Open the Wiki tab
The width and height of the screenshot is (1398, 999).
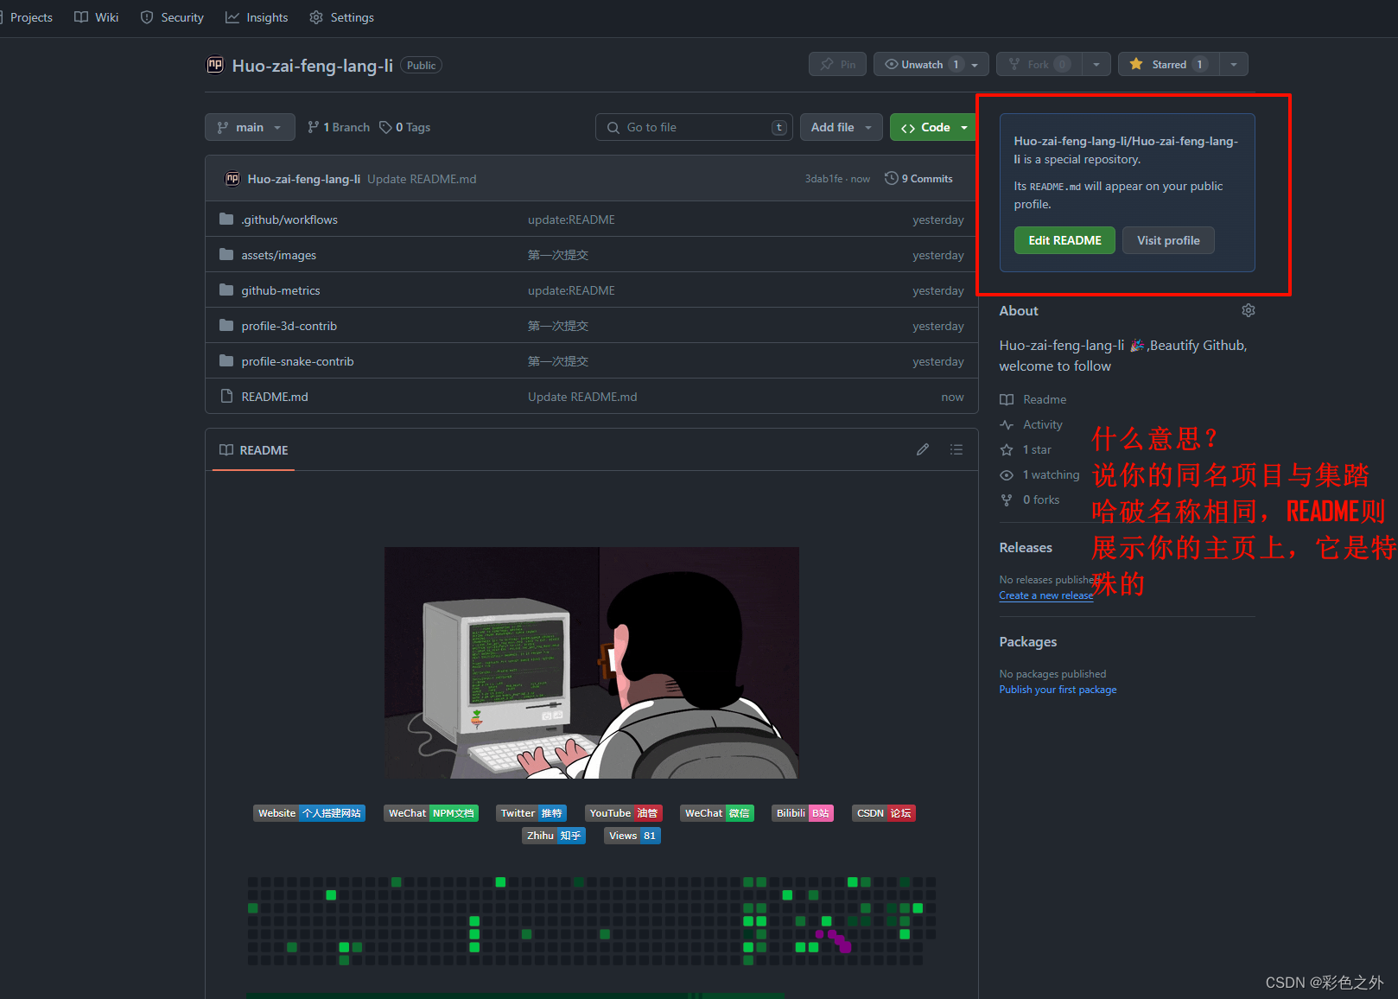point(97,17)
